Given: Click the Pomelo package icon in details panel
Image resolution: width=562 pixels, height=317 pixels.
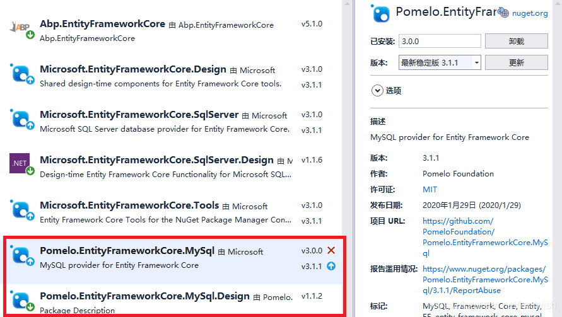Looking at the screenshot, I should 380,14.
